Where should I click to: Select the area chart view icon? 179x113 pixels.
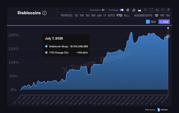(139, 10)
